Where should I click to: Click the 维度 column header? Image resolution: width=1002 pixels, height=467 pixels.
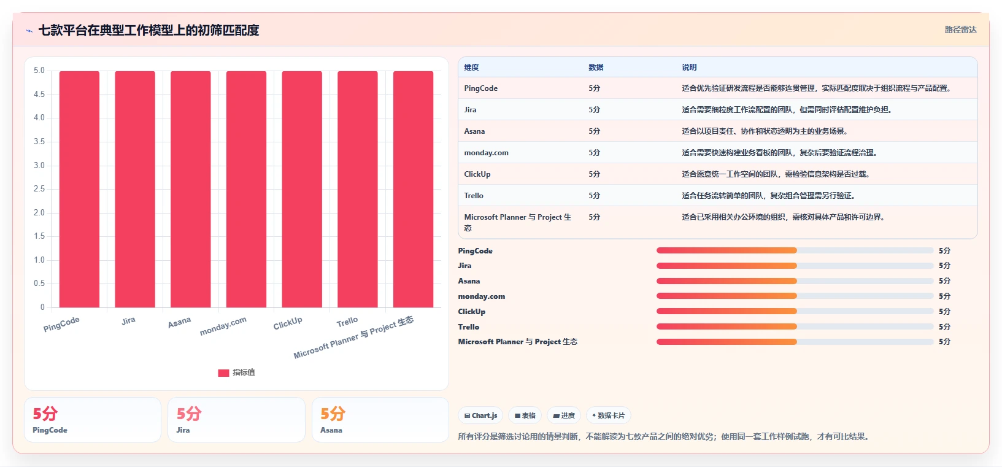tap(471, 68)
